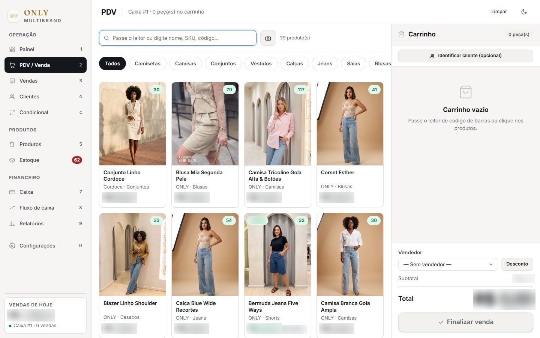The width and height of the screenshot is (540, 338).
Task: Filter products by Camisas
Action: pyautogui.click(x=186, y=63)
